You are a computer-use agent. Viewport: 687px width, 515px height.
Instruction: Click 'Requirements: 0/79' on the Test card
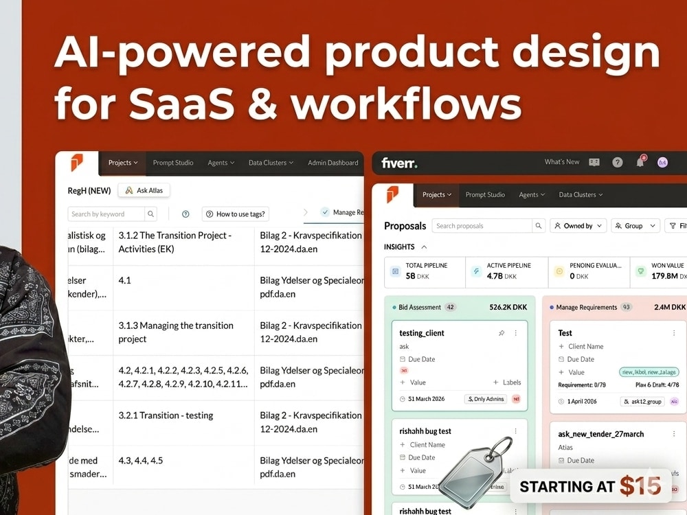click(581, 385)
